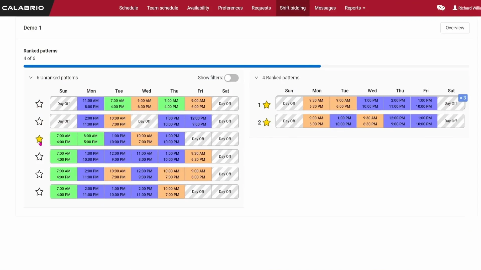Click the star icon on second ranked pattern

pyautogui.click(x=267, y=122)
